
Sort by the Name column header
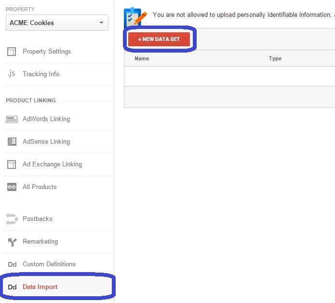pyautogui.click(x=142, y=58)
